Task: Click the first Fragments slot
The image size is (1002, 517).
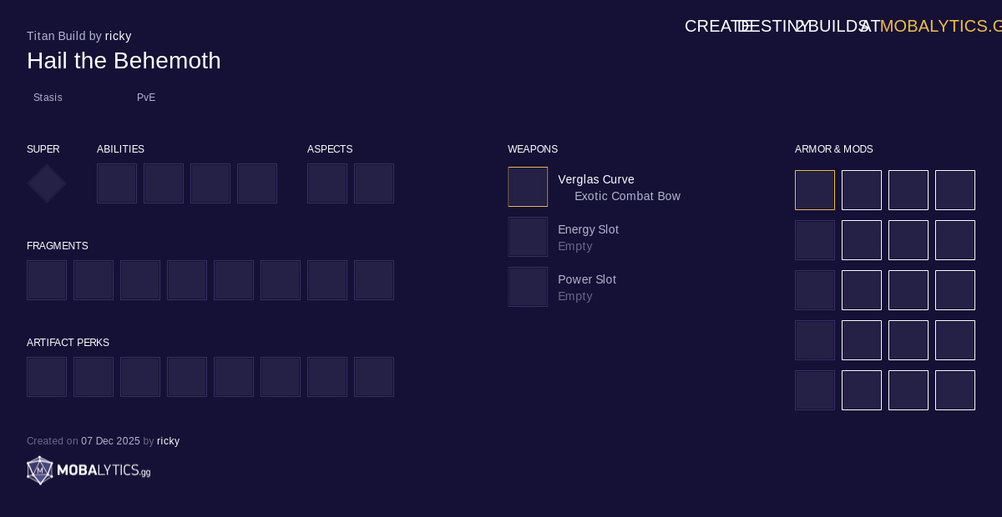Action: click(47, 280)
